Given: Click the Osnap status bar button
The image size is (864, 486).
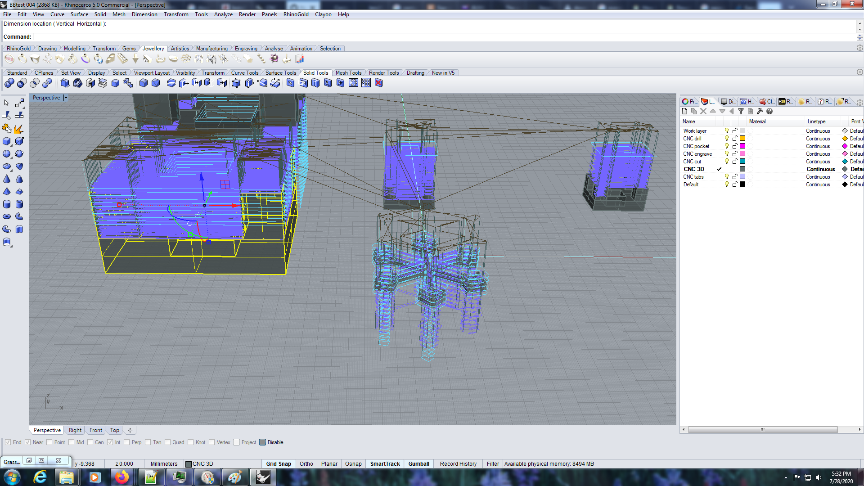Looking at the screenshot, I should point(353,464).
